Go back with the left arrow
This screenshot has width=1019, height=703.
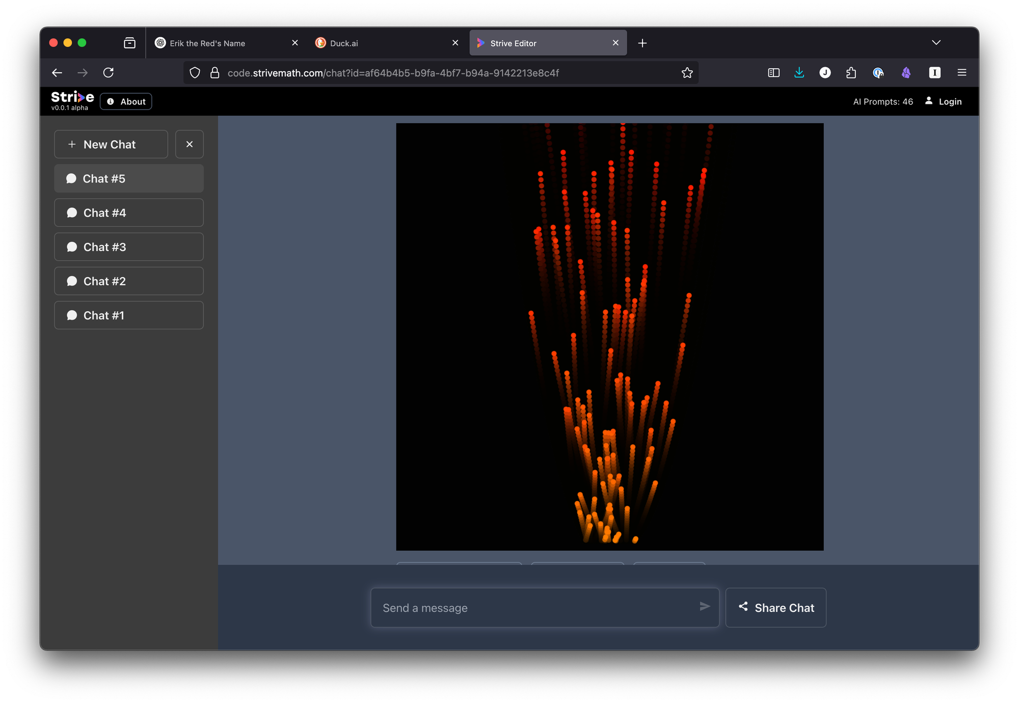coord(57,73)
